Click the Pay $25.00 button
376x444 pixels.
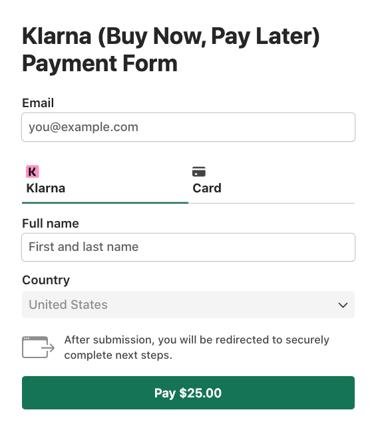[x=188, y=393]
